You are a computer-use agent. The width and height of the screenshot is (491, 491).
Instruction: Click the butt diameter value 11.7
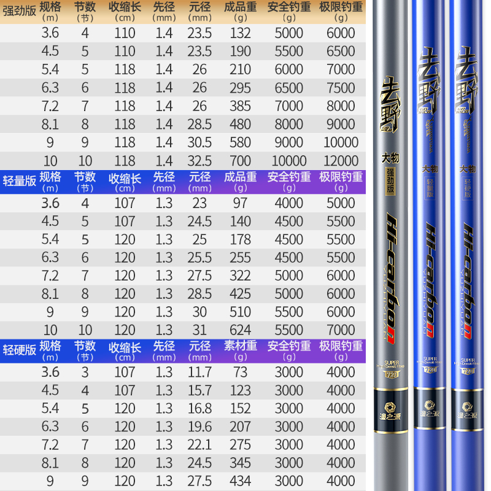pyautogui.click(x=199, y=373)
